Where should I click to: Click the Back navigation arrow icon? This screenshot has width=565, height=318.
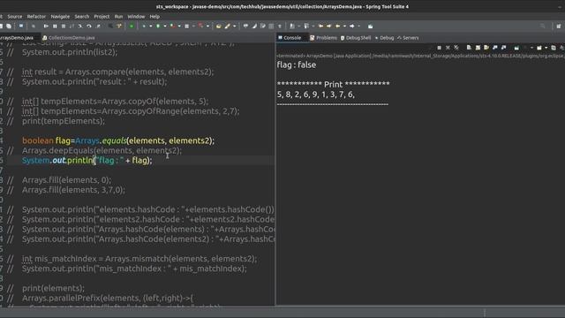(x=337, y=26)
